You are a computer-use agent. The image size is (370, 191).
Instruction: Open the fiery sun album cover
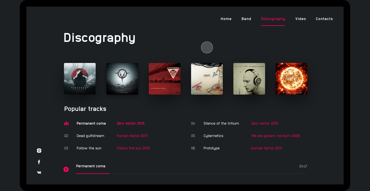click(292, 79)
